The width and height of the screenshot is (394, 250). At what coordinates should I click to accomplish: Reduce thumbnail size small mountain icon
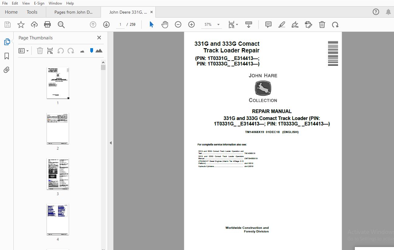(82, 51)
